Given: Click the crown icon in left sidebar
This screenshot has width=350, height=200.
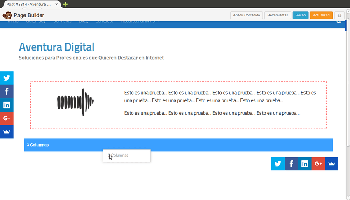Looking at the screenshot, I should [7, 132].
